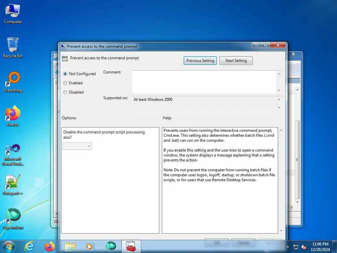This screenshot has height=253, width=337.
Task: Click the muted volume tray icon
Action: (304, 247)
